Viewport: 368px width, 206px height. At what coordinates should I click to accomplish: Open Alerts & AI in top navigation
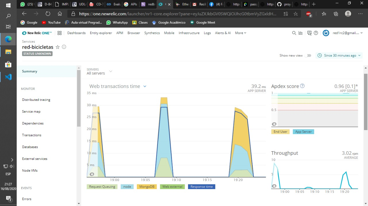coord(223,33)
